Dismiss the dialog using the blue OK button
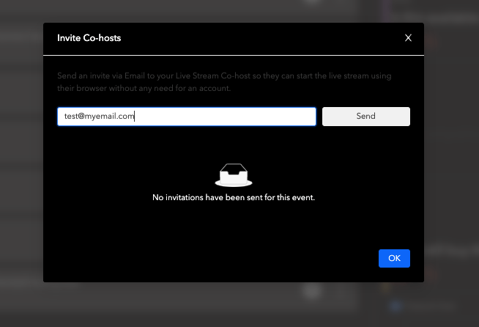The height and width of the screenshot is (327, 479). [394, 258]
